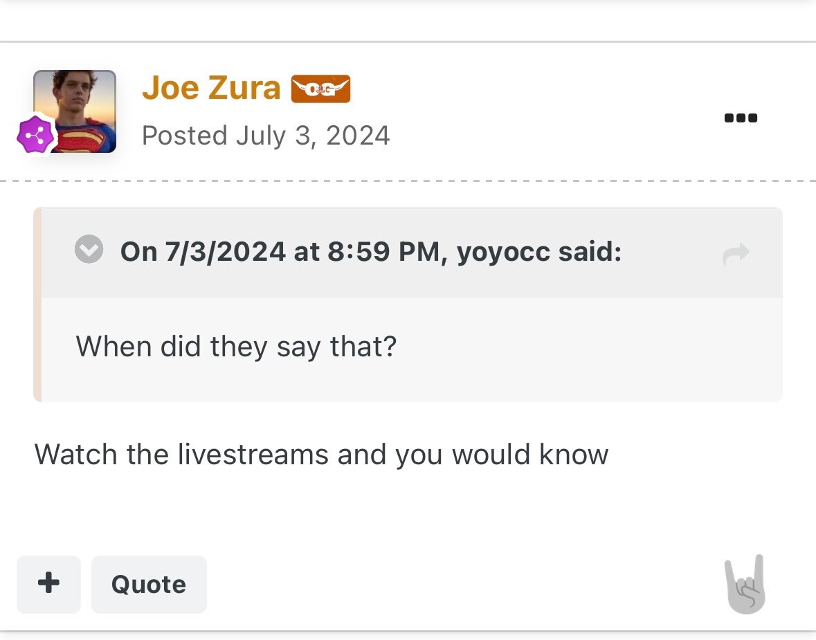
Task: Click the tan left border of quote
Action: (37, 304)
